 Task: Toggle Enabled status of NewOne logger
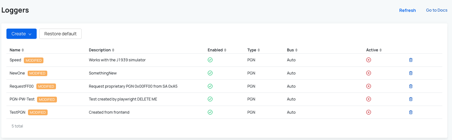click(x=210, y=73)
